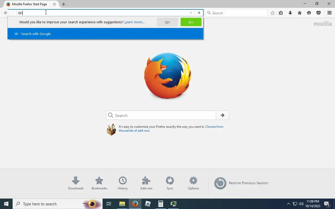This screenshot has height=209, width=335.
Task: Save to Pocket icon in toolbar
Action: [x=319, y=13]
